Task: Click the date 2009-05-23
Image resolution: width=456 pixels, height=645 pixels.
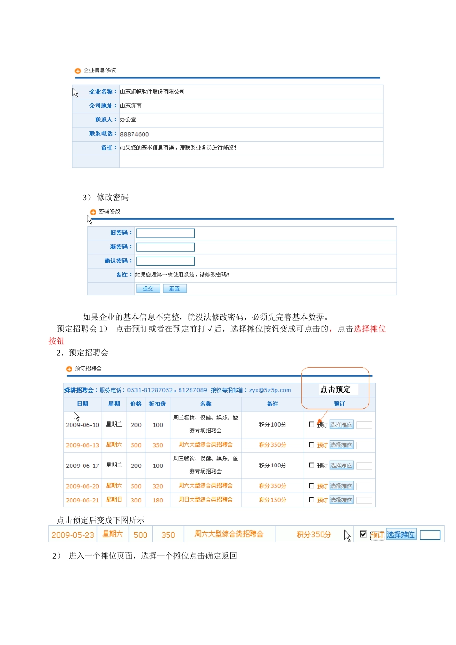Action: [72, 535]
